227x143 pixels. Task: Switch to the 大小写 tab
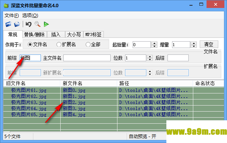click(x=74, y=34)
